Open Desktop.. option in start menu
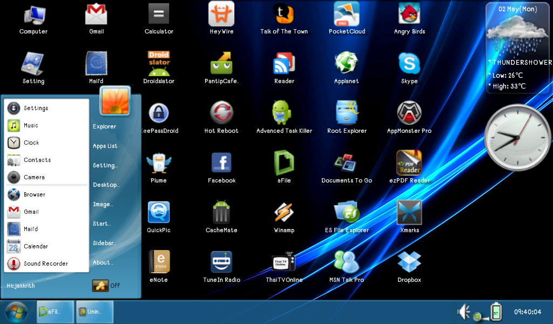This screenshot has width=553, height=324. (x=106, y=185)
